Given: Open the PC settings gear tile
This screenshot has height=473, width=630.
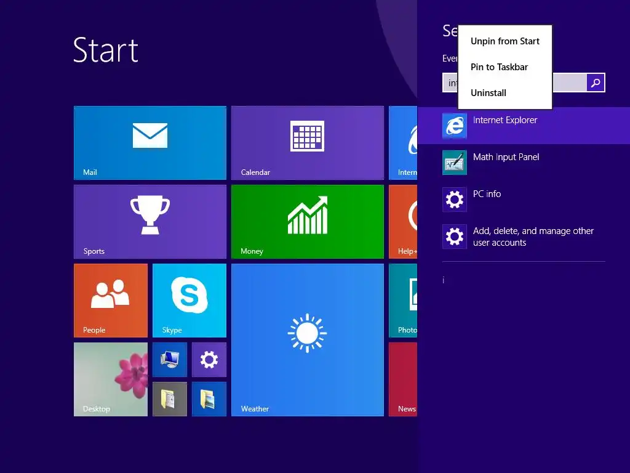Looking at the screenshot, I should pos(209,360).
